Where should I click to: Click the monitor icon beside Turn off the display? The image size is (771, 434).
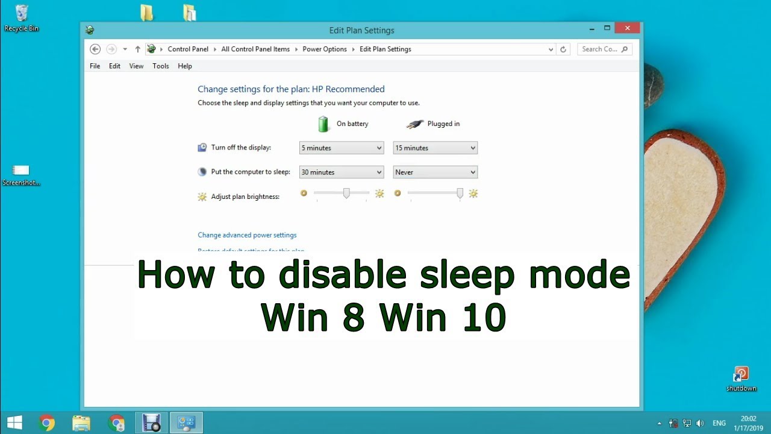click(x=202, y=148)
